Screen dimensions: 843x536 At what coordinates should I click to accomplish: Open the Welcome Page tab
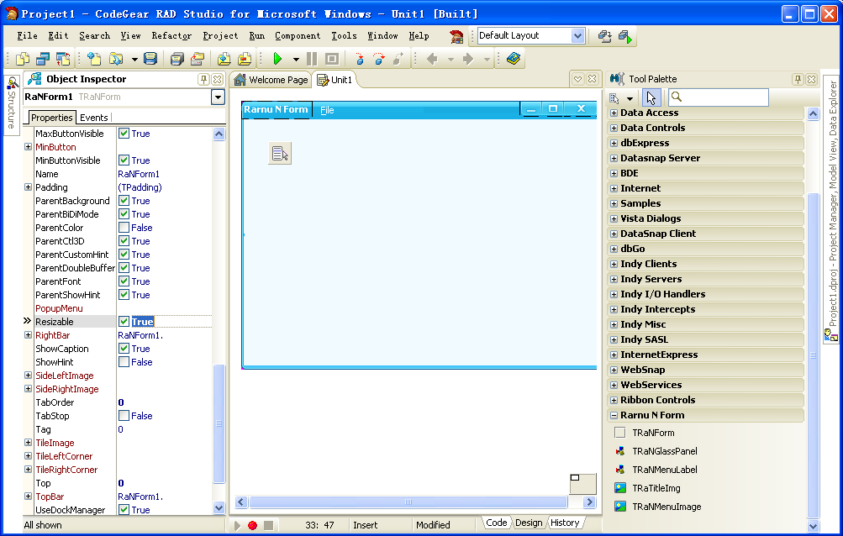(270, 80)
